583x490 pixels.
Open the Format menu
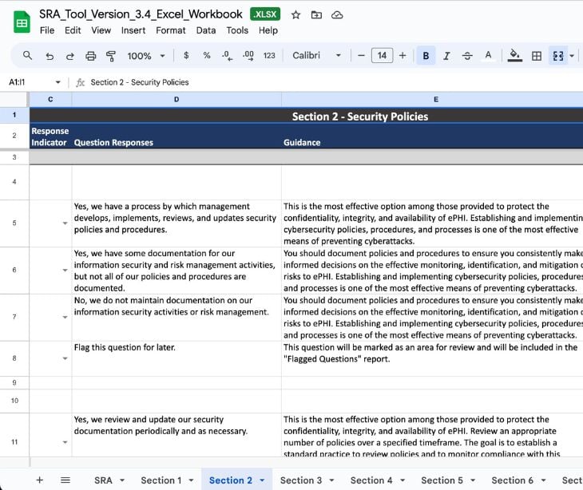tap(170, 30)
